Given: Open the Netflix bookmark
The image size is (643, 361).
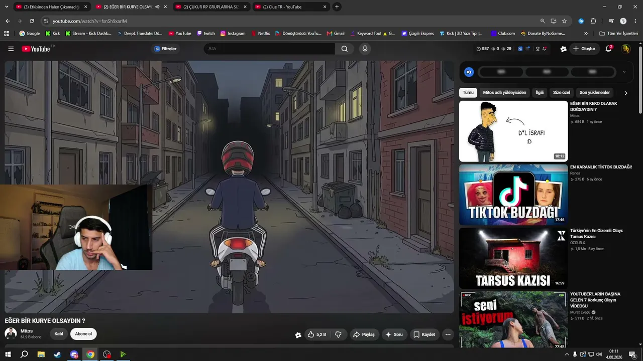Looking at the screenshot, I should pos(260,34).
